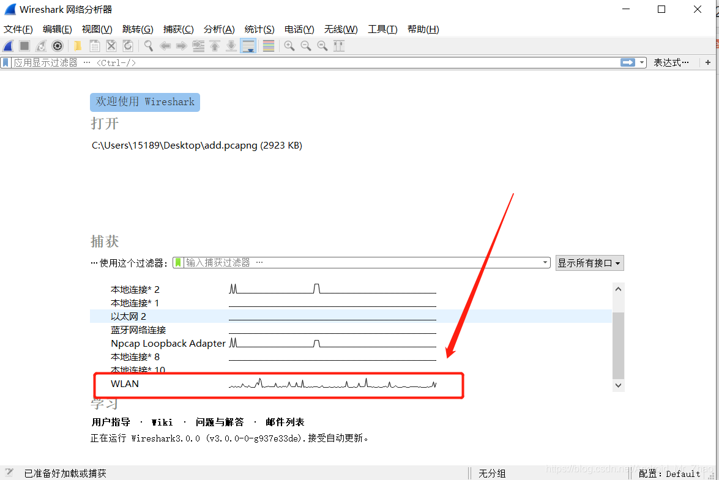Go forward to the next packet arrow
719x480 pixels.
pyautogui.click(x=182, y=46)
